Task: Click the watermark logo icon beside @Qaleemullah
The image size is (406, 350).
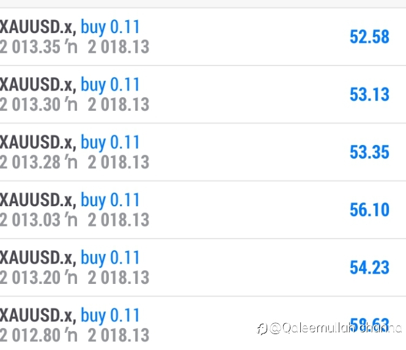Action: (x=262, y=329)
